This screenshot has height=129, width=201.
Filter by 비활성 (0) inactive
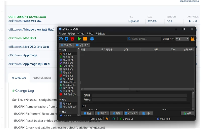68,75
